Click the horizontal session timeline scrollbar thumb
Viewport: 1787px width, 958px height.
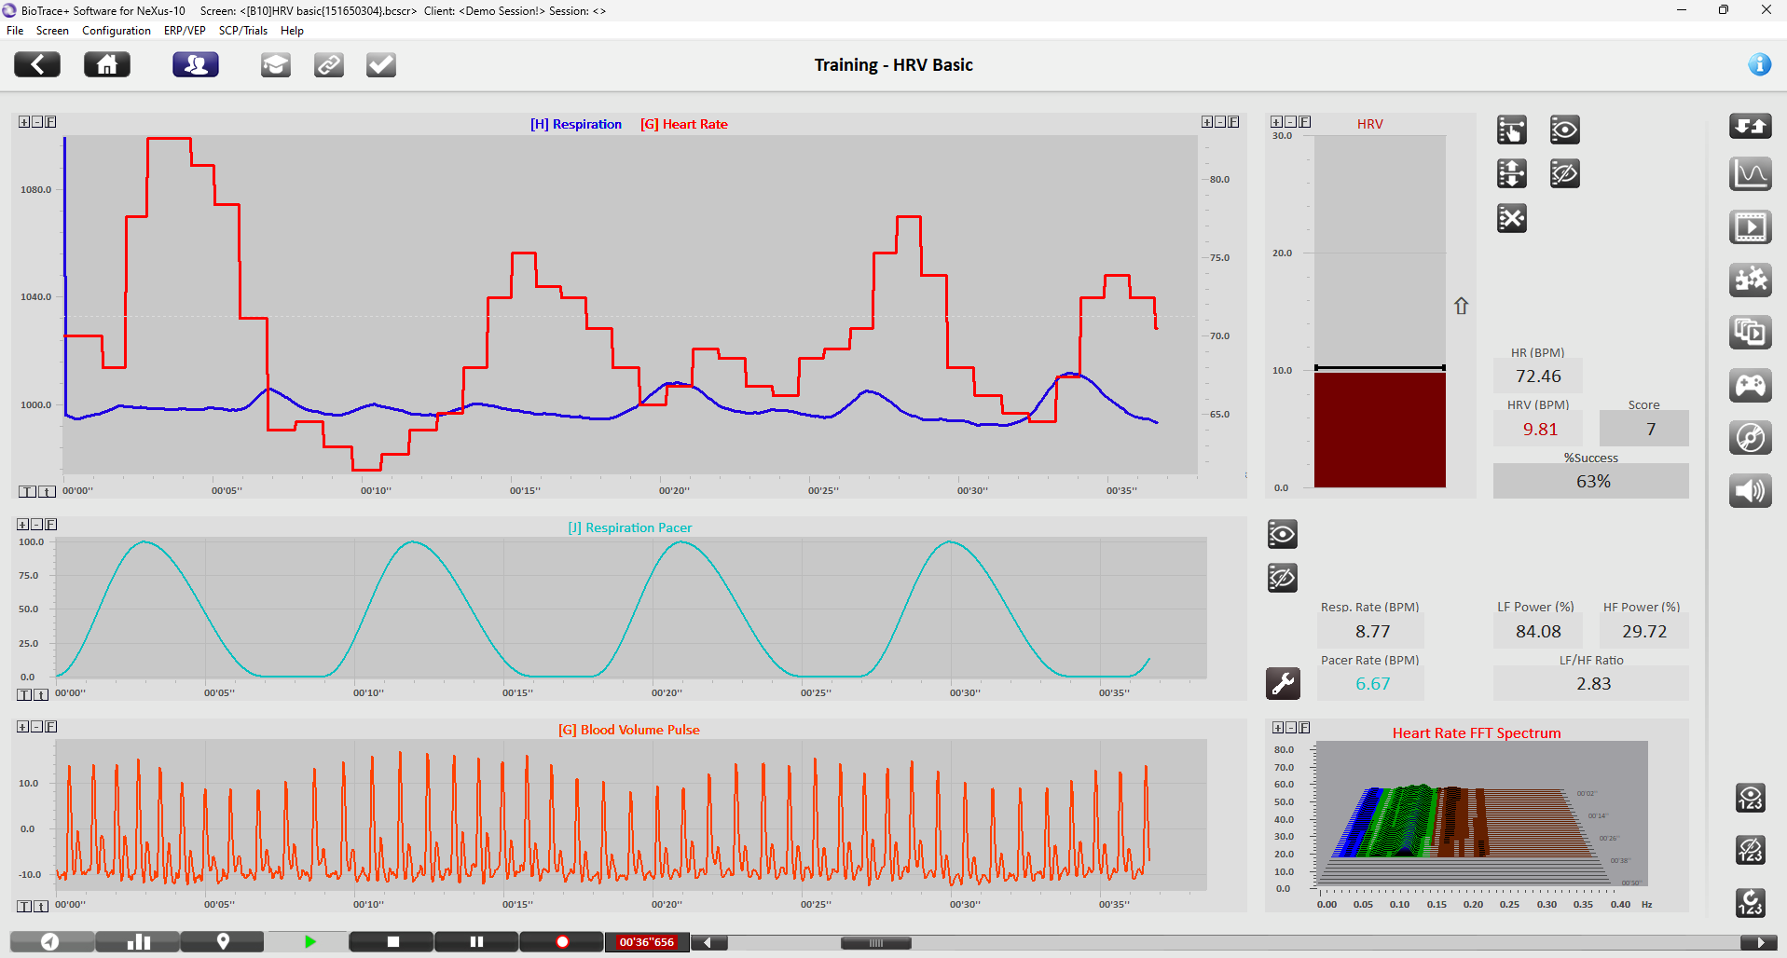[x=875, y=943]
